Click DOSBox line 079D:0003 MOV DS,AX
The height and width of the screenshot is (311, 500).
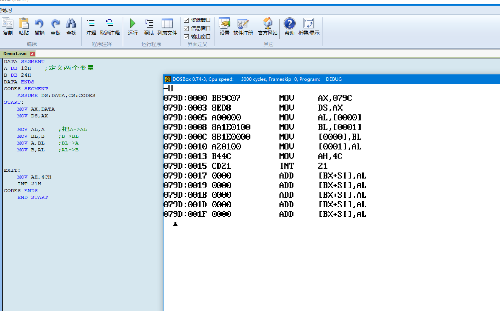click(x=253, y=108)
